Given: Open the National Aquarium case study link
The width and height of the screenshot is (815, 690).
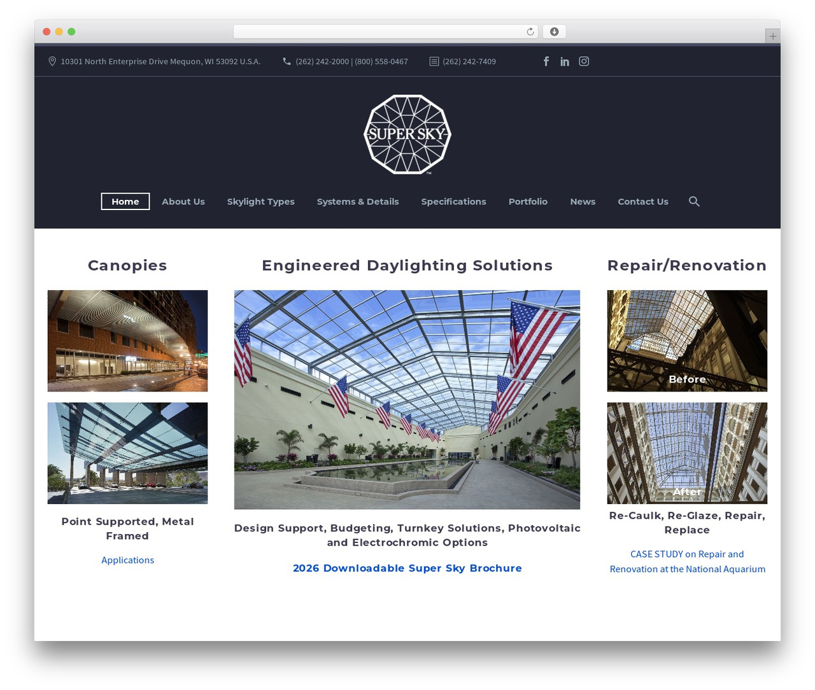Looking at the screenshot, I should tap(687, 561).
